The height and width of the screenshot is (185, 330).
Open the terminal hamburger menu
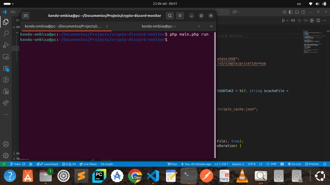[180, 16]
